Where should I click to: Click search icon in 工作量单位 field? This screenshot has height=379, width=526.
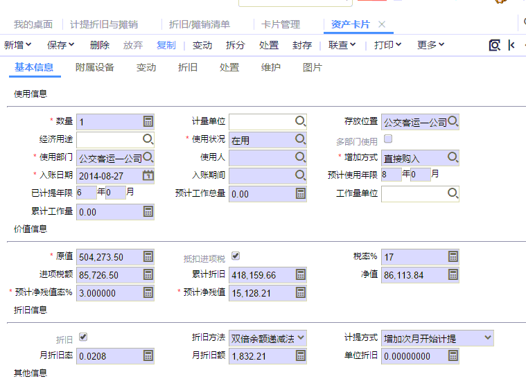(453, 193)
